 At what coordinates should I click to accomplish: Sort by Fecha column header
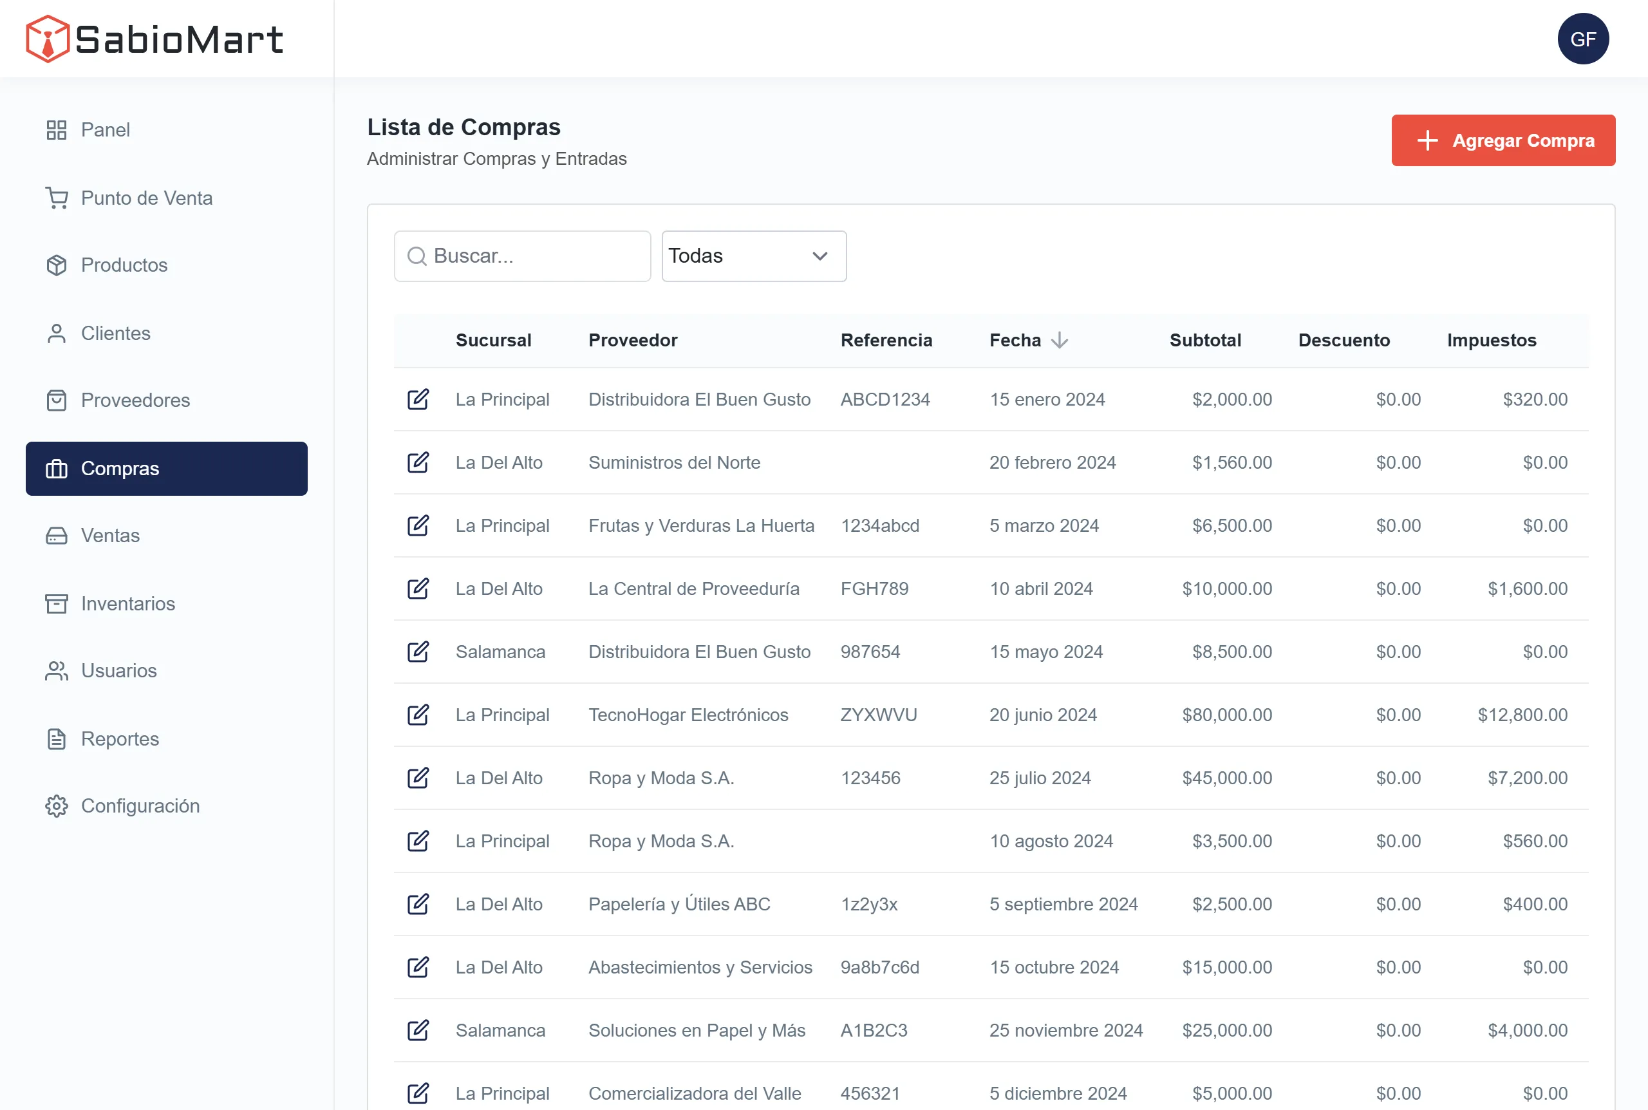click(x=1015, y=341)
